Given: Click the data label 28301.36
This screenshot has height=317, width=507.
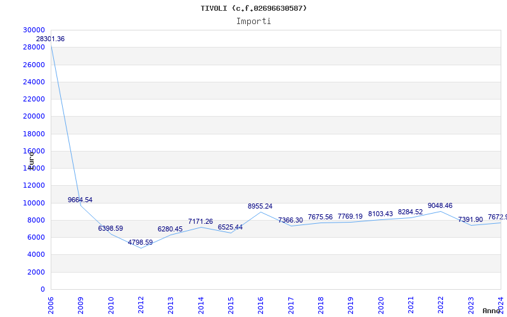Looking at the screenshot, I should point(50,39).
